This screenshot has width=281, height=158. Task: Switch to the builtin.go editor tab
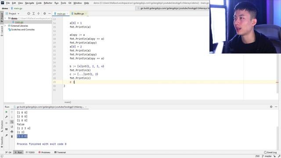tap(79, 14)
